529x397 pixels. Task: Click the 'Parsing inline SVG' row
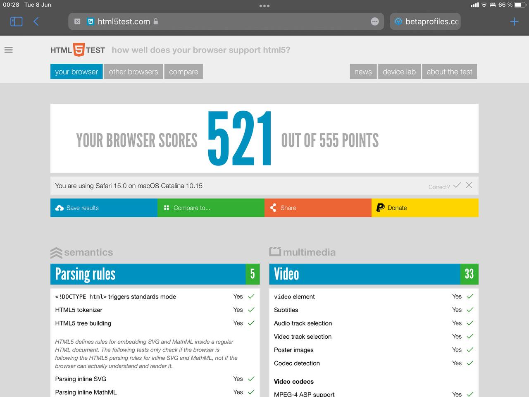coord(155,379)
